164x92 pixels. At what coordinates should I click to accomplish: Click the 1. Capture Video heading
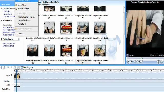point(7,8)
